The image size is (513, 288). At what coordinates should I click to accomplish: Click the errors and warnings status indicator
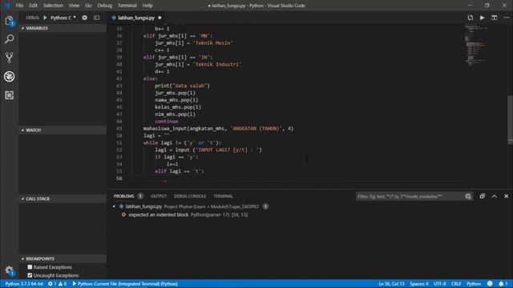(57, 284)
